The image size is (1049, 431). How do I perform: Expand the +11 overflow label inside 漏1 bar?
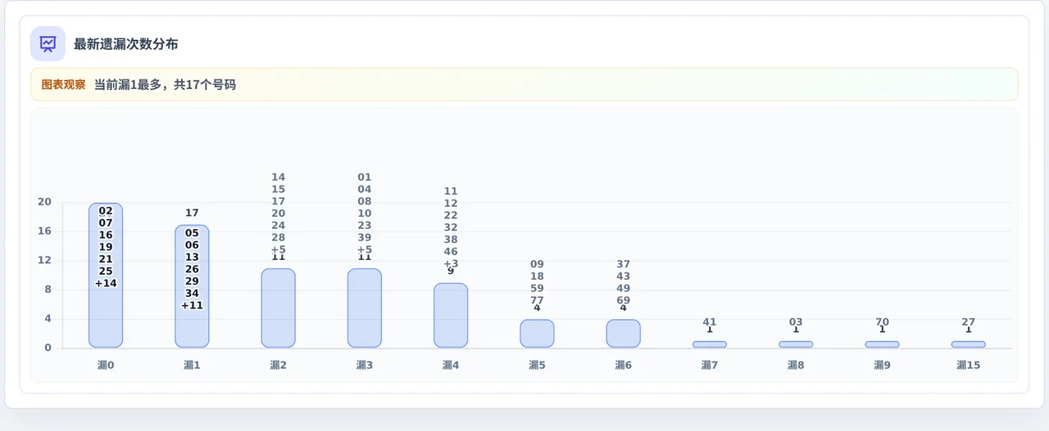point(192,306)
